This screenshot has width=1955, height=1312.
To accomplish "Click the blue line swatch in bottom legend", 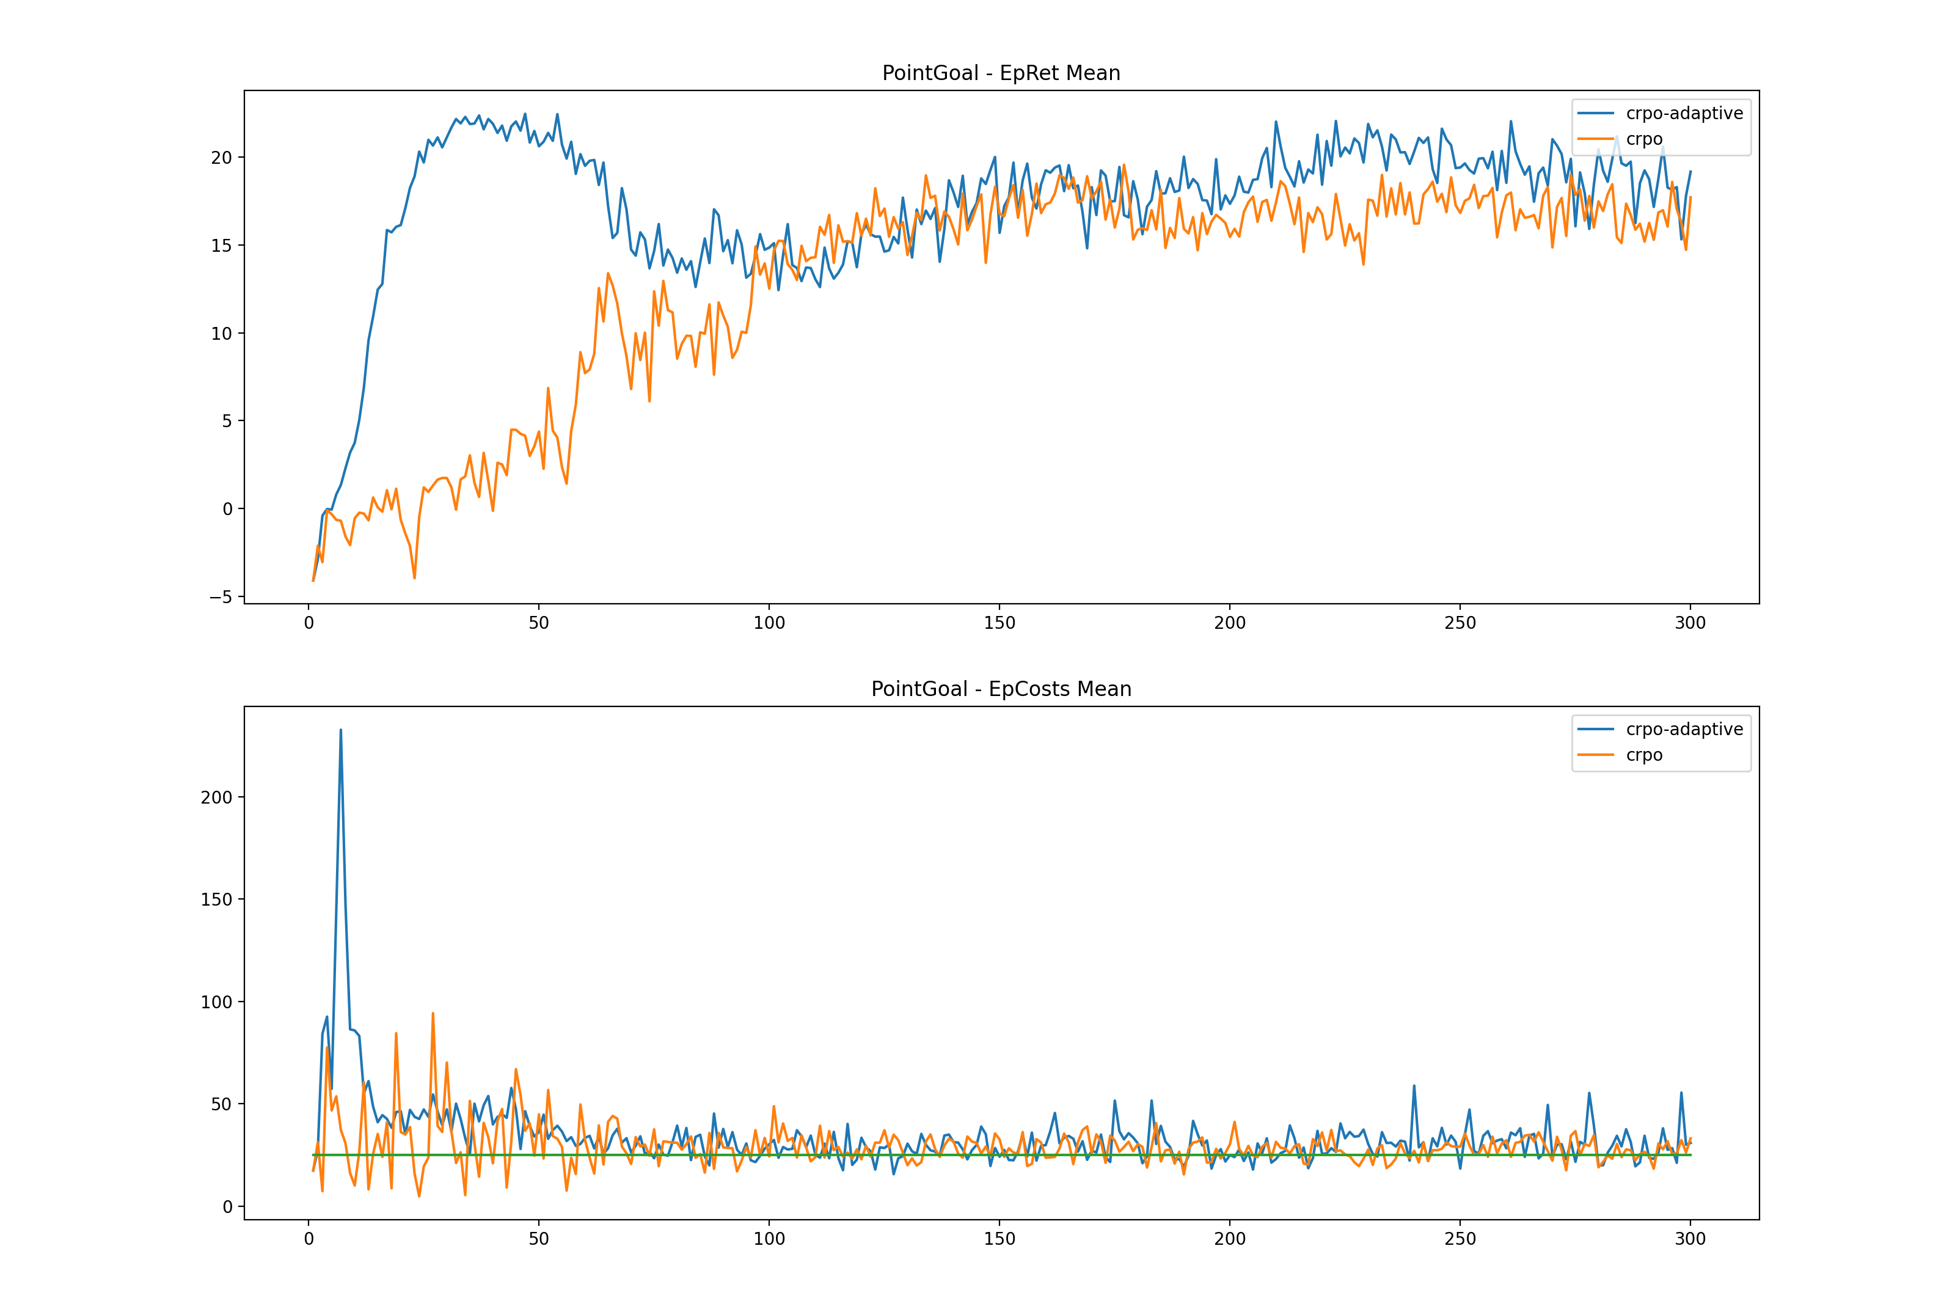I will pyautogui.click(x=1595, y=729).
